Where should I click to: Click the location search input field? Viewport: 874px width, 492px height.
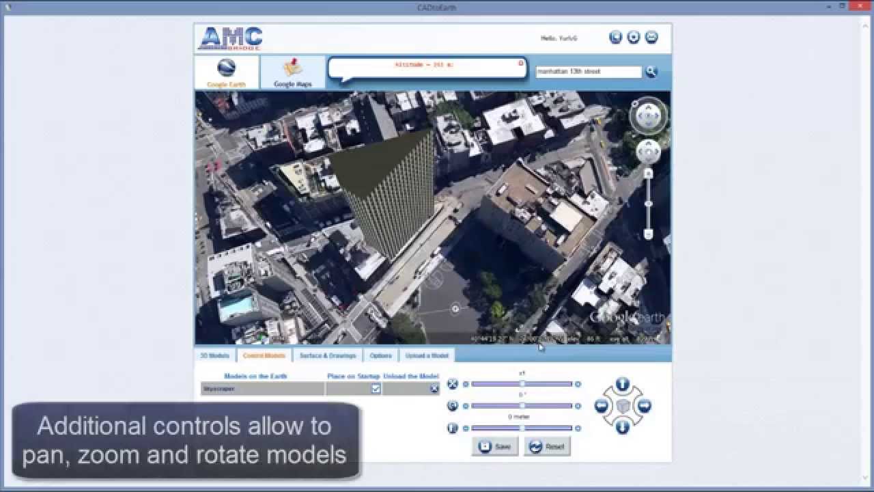click(589, 71)
